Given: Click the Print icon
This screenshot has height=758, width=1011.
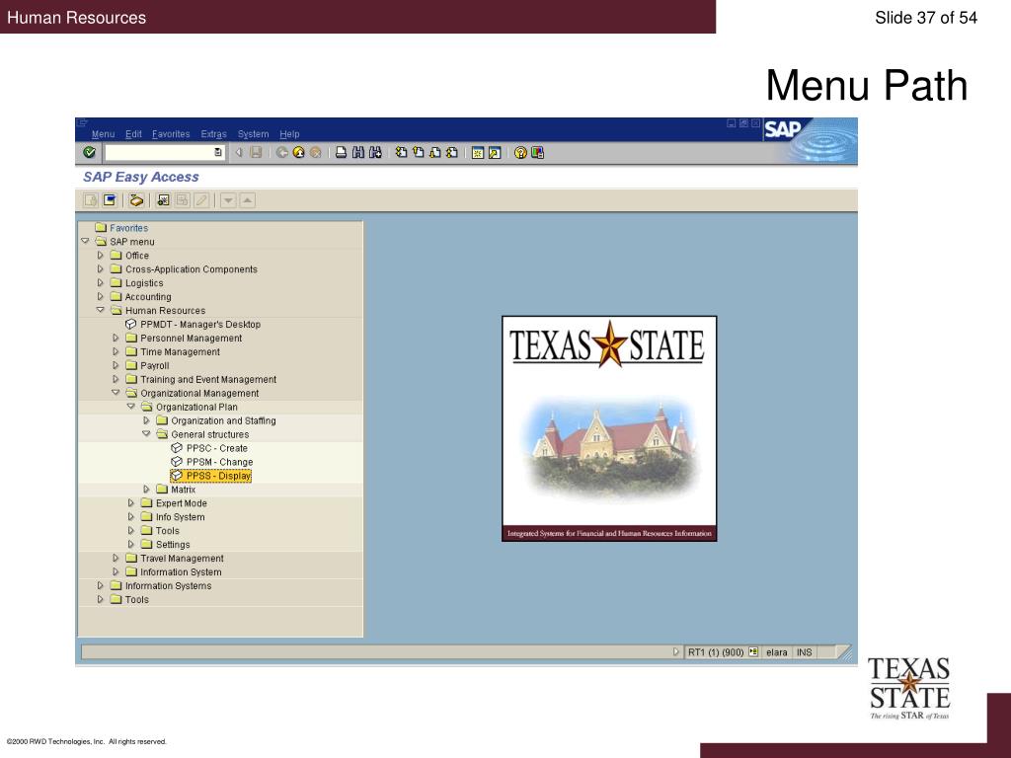Looking at the screenshot, I should coord(341,153).
